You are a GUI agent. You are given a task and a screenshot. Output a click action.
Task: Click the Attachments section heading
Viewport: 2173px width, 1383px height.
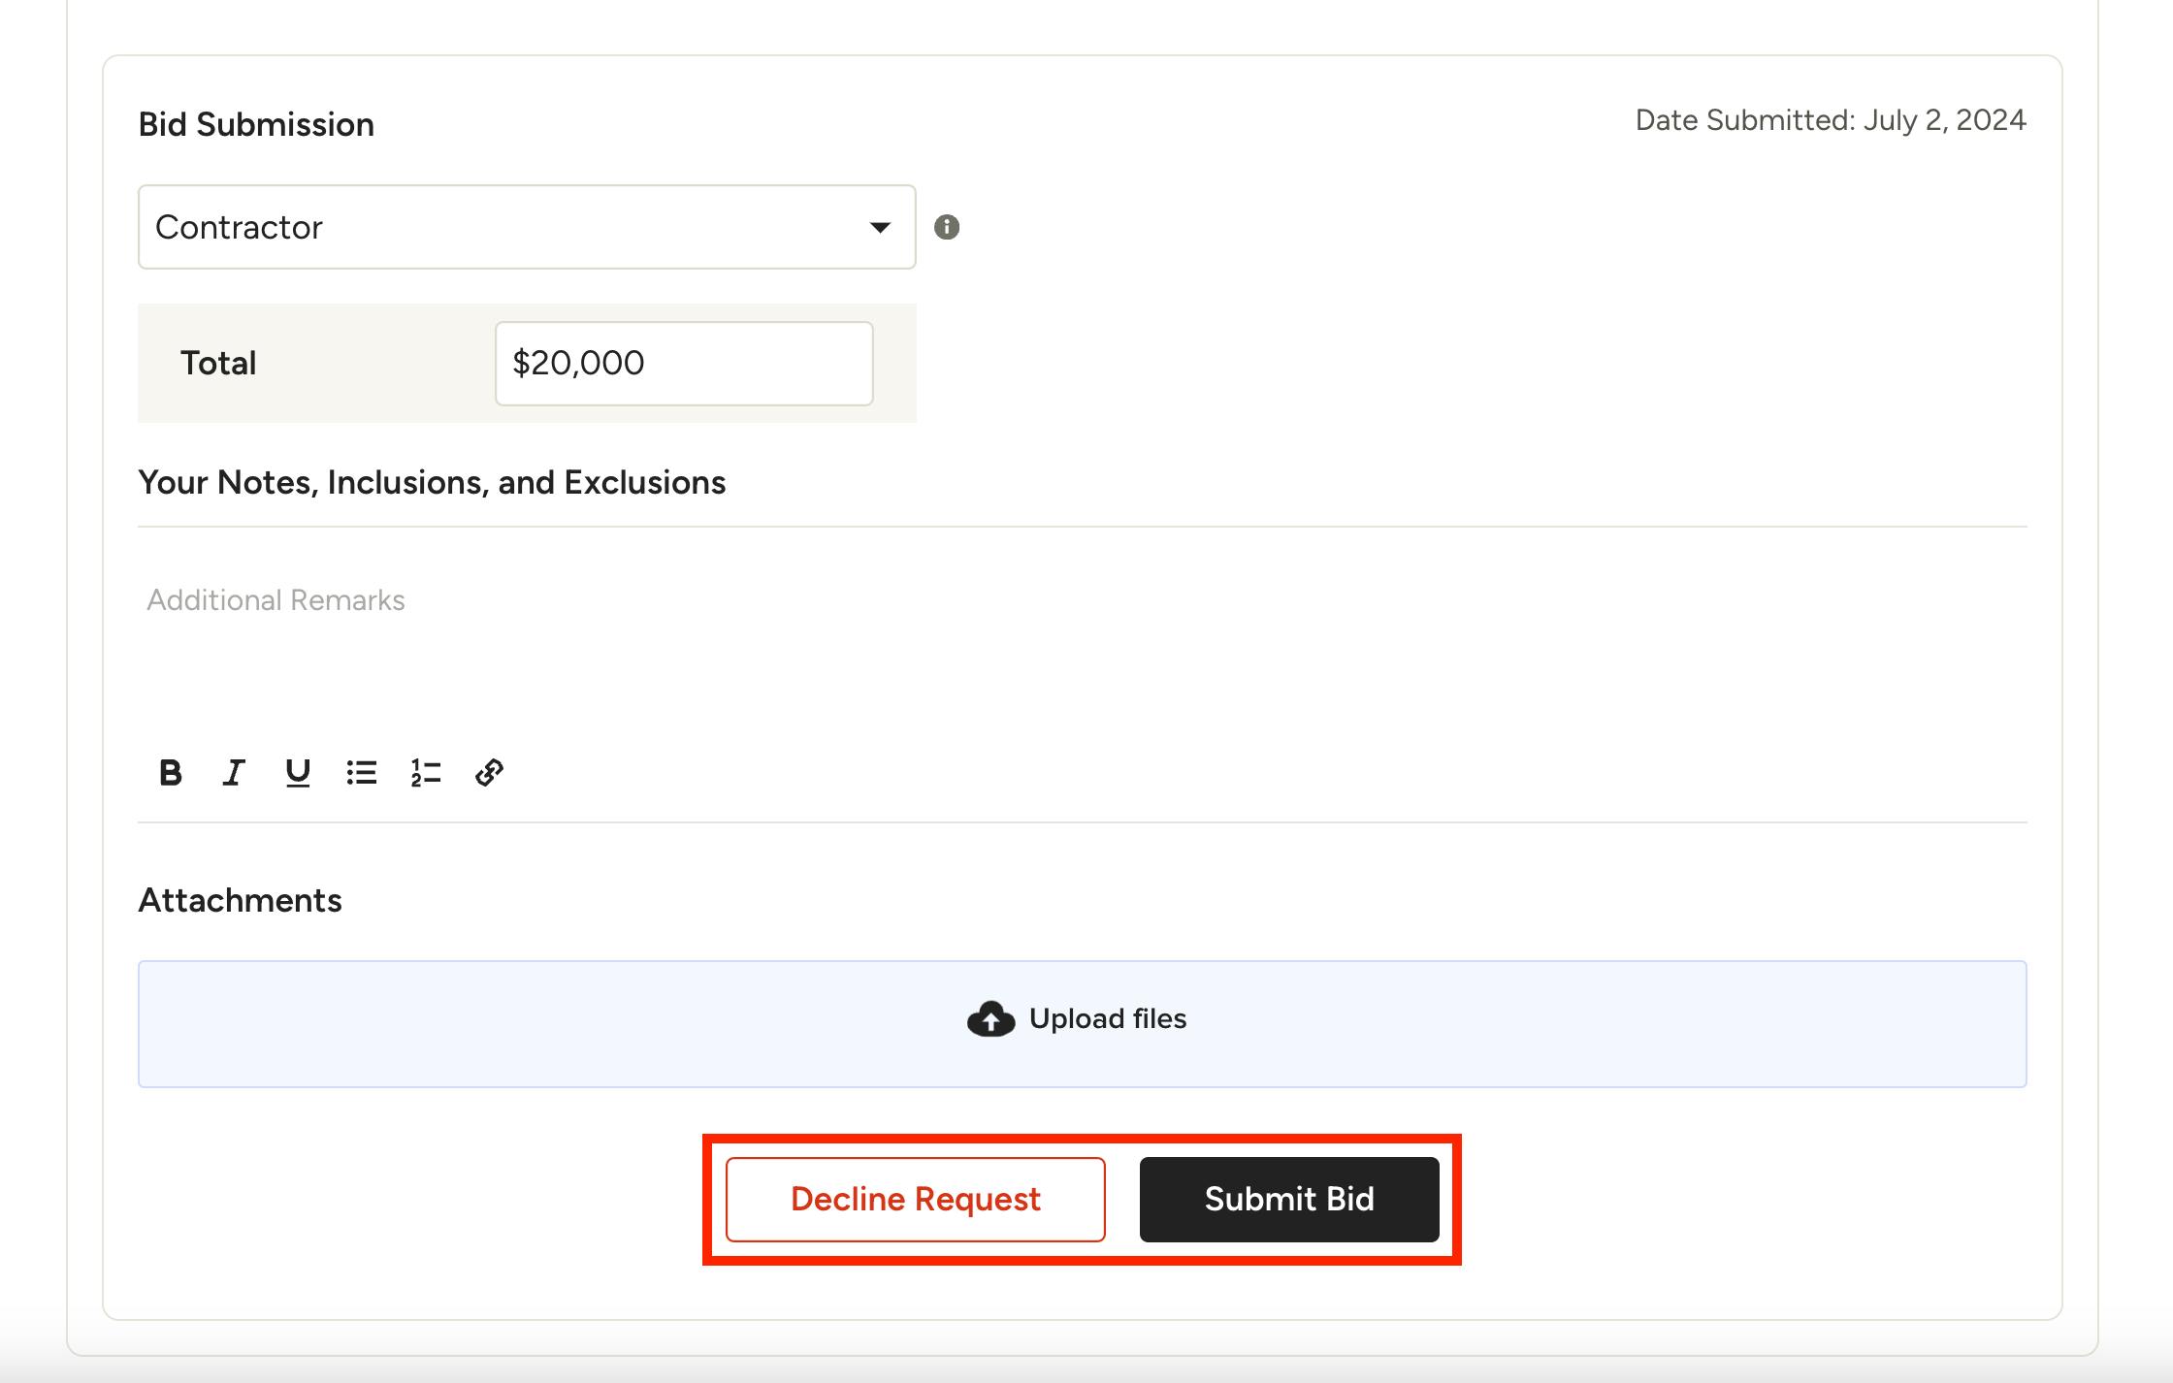coord(240,901)
